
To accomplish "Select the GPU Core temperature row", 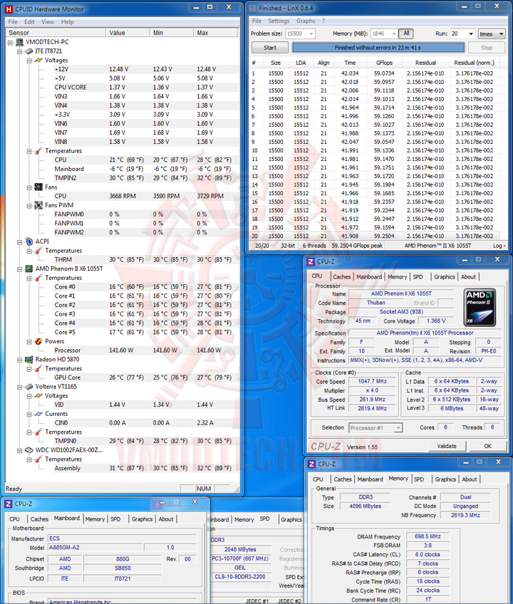I will pos(147,377).
